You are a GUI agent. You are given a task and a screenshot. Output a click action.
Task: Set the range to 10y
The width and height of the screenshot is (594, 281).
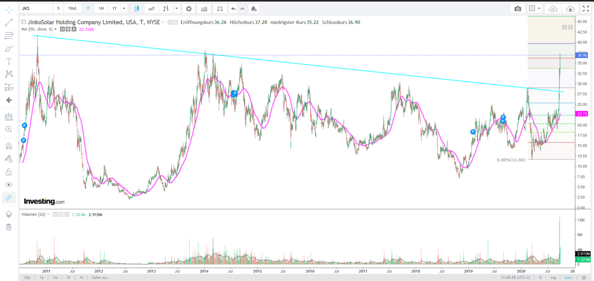(27, 277)
